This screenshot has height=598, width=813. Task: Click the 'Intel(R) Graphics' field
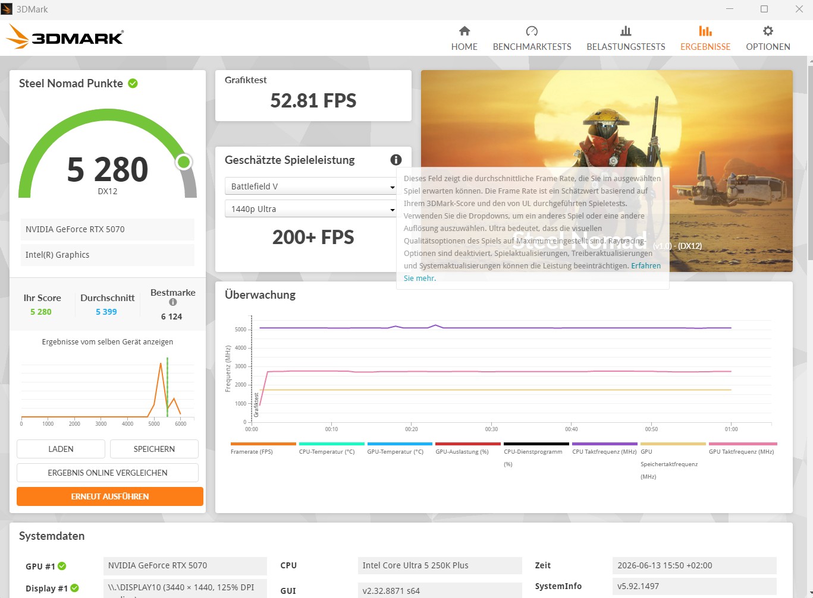click(x=108, y=255)
